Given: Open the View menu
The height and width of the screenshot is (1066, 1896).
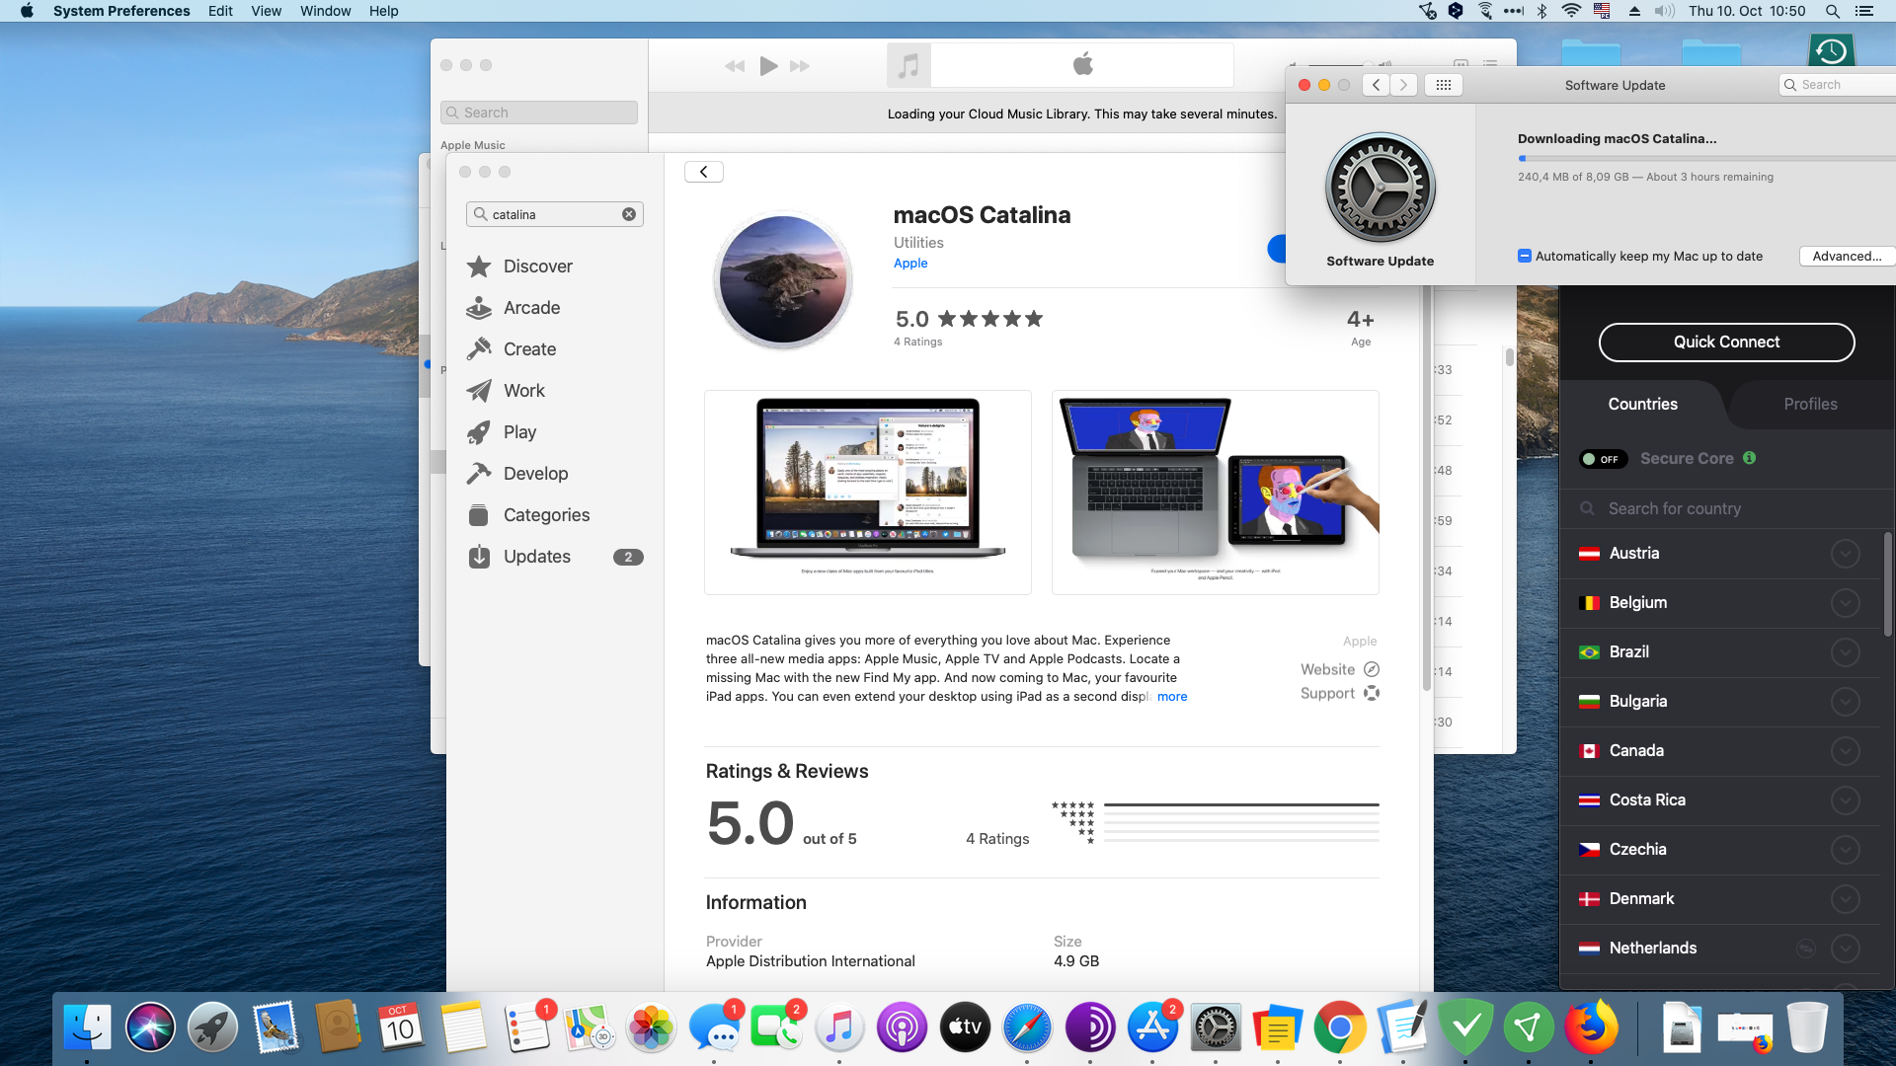Looking at the screenshot, I should 266,11.
